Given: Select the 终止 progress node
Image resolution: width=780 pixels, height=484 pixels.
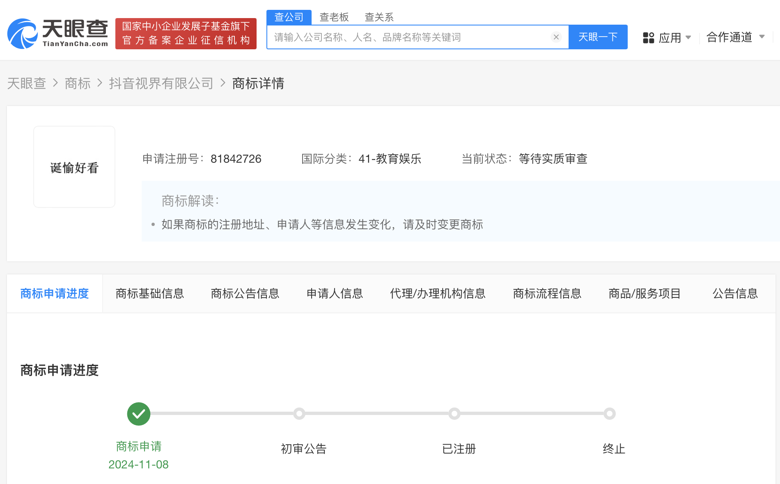Looking at the screenshot, I should coord(610,414).
